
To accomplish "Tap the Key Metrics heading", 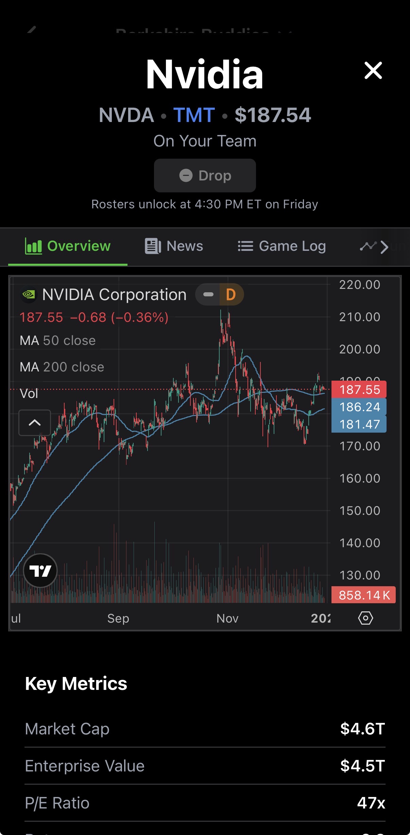I will click(x=76, y=683).
